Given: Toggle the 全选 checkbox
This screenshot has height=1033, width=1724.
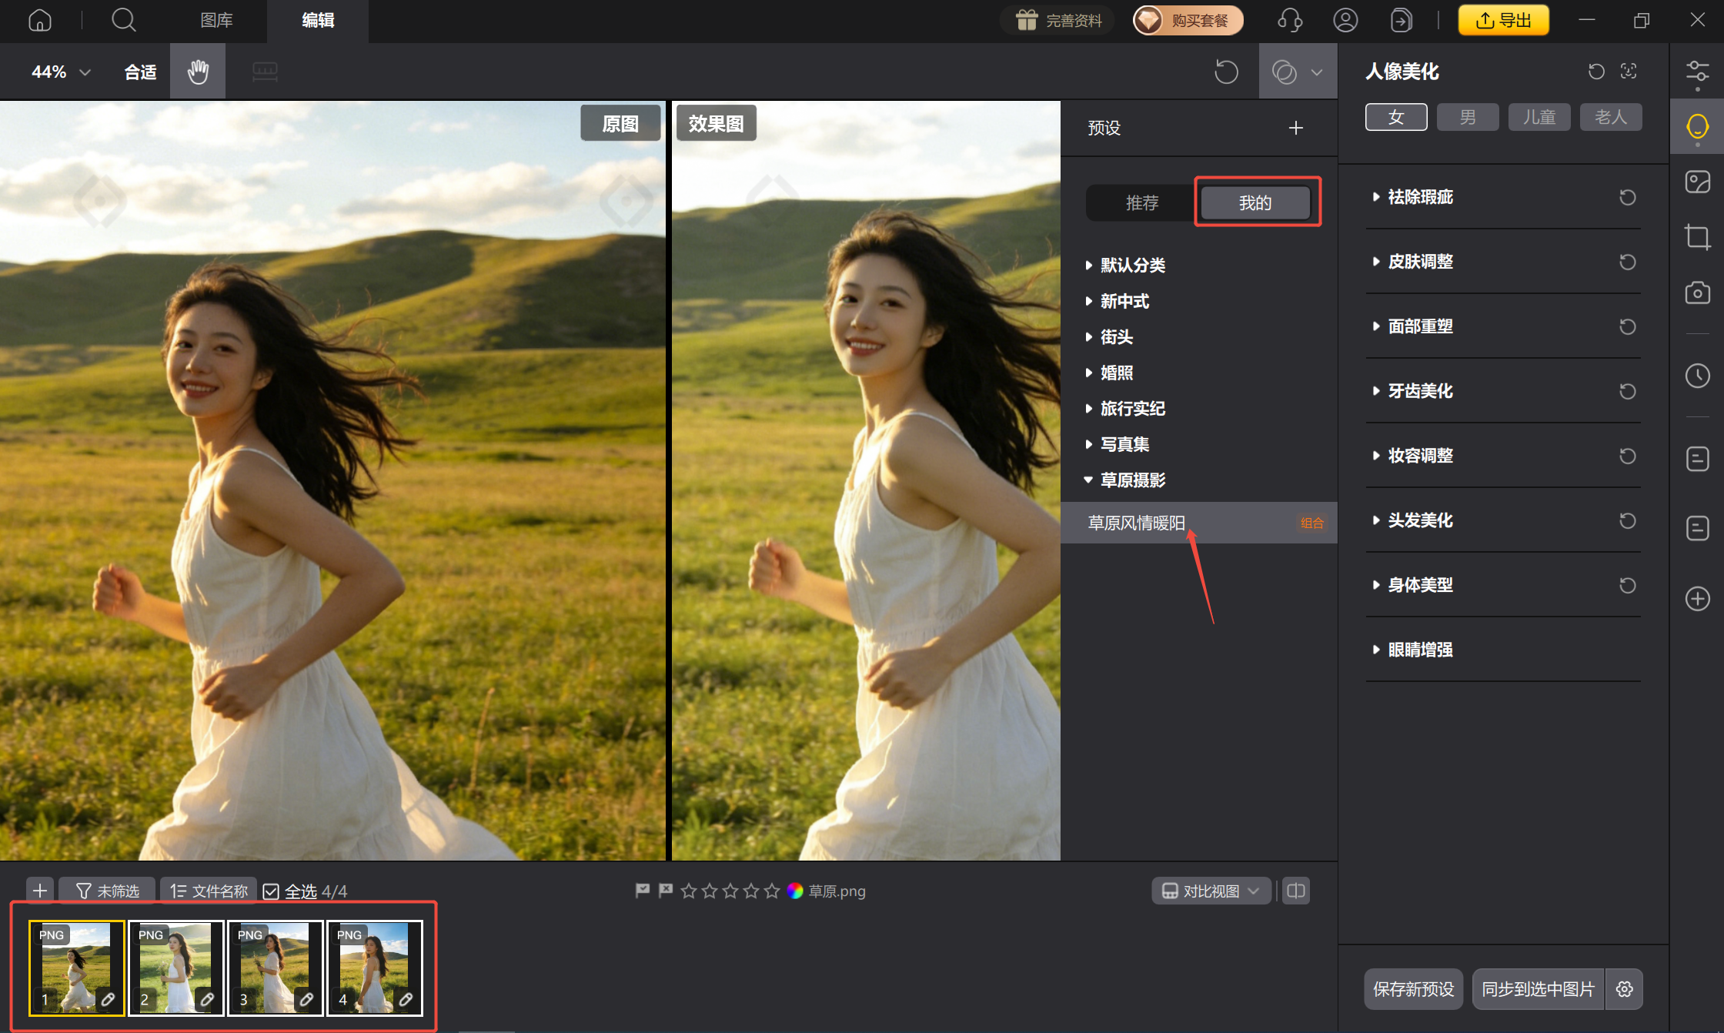Looking at the screenshot, I should point(271,891).
